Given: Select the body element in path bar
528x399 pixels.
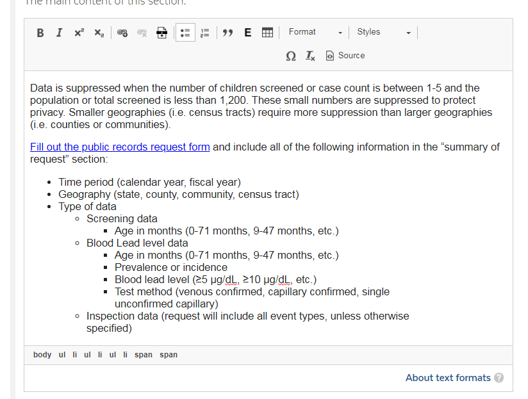Looking at the screenshot, I should [x=42, y=355].
